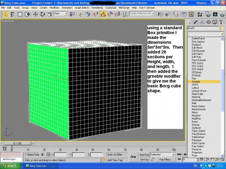
Task: Click modifier list scroll up arrow
Action: click(222, 39)
